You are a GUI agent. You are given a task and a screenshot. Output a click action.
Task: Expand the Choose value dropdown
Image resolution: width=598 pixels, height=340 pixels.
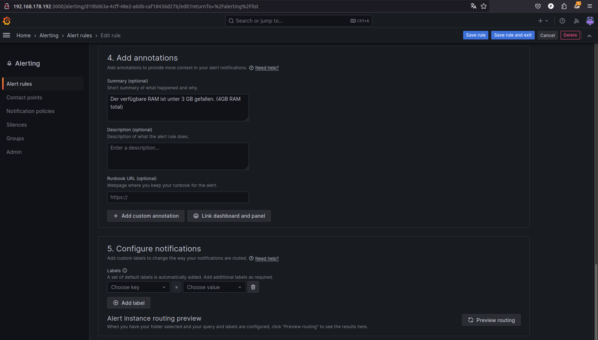point(214,287)
